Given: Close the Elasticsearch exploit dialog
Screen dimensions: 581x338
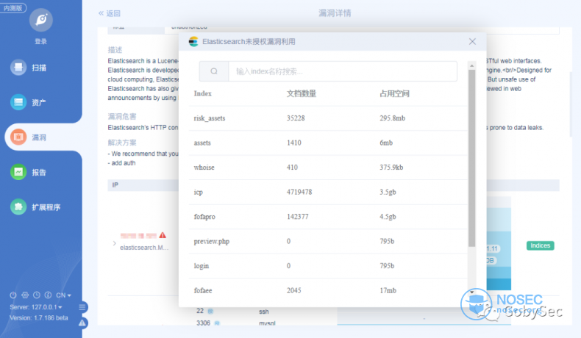Looking at the screenshot, I should pos(472,41).
